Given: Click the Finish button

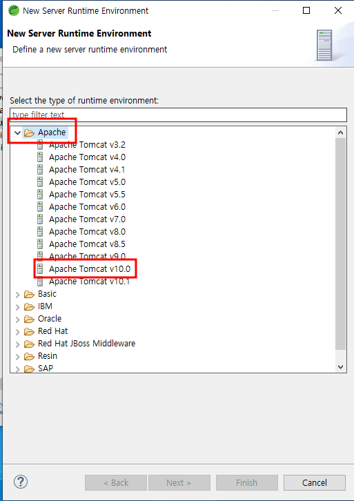Looking at the screenshot, I should click(246, 482).
